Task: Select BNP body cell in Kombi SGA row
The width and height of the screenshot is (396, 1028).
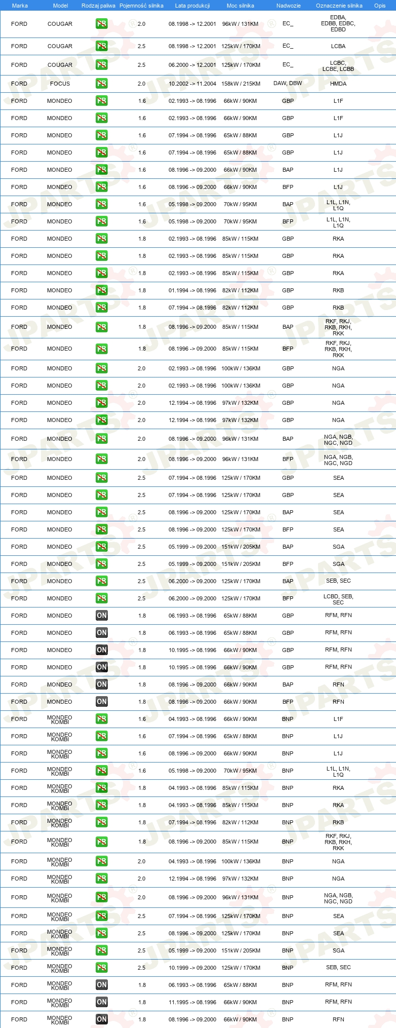Action: [288, 950]
